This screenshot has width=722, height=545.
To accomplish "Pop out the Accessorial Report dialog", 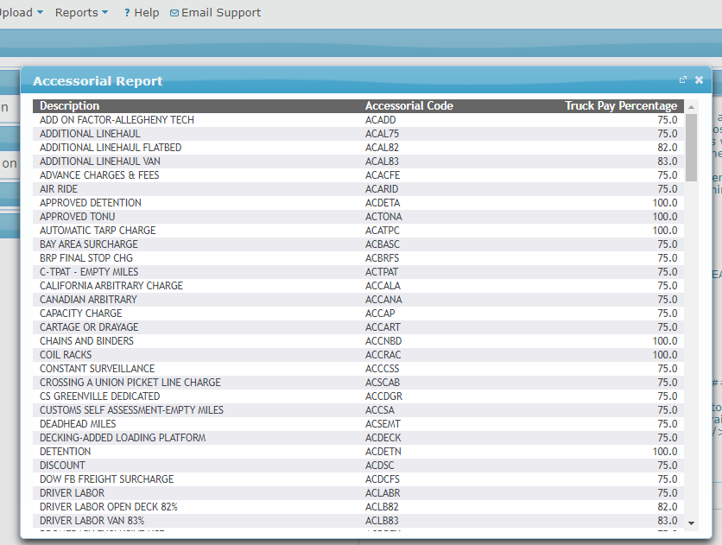I will (682, 80).
